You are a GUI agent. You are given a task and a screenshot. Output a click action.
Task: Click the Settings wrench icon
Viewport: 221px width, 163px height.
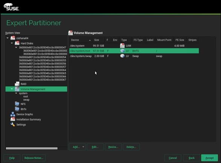[x=13, y=124]
